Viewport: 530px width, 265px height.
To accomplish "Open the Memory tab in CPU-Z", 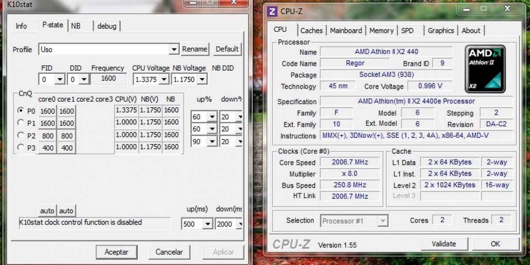I will point(381,30).
